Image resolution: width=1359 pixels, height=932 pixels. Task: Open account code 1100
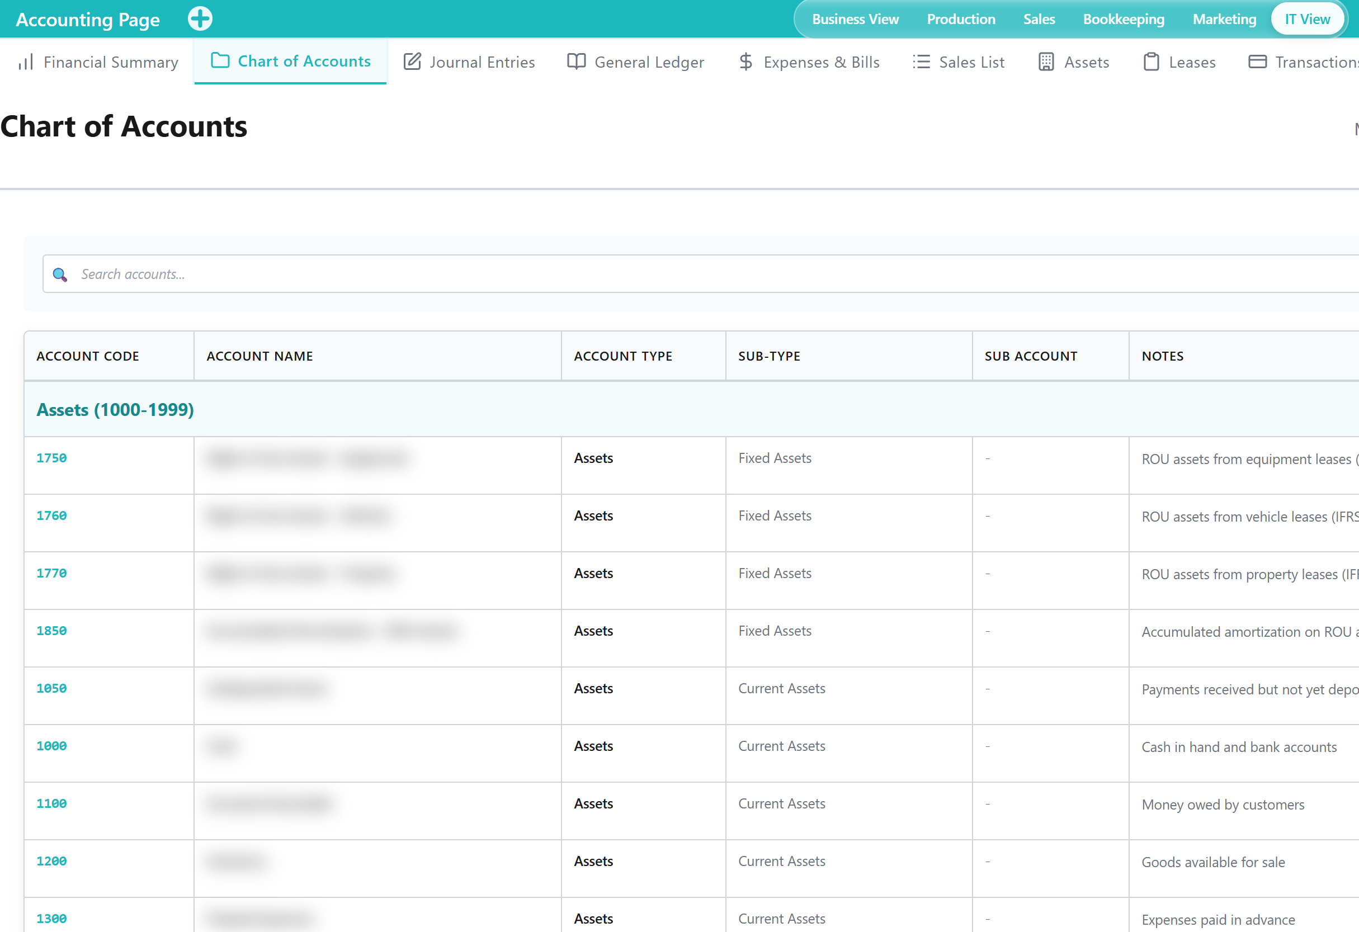coord(51,803)
